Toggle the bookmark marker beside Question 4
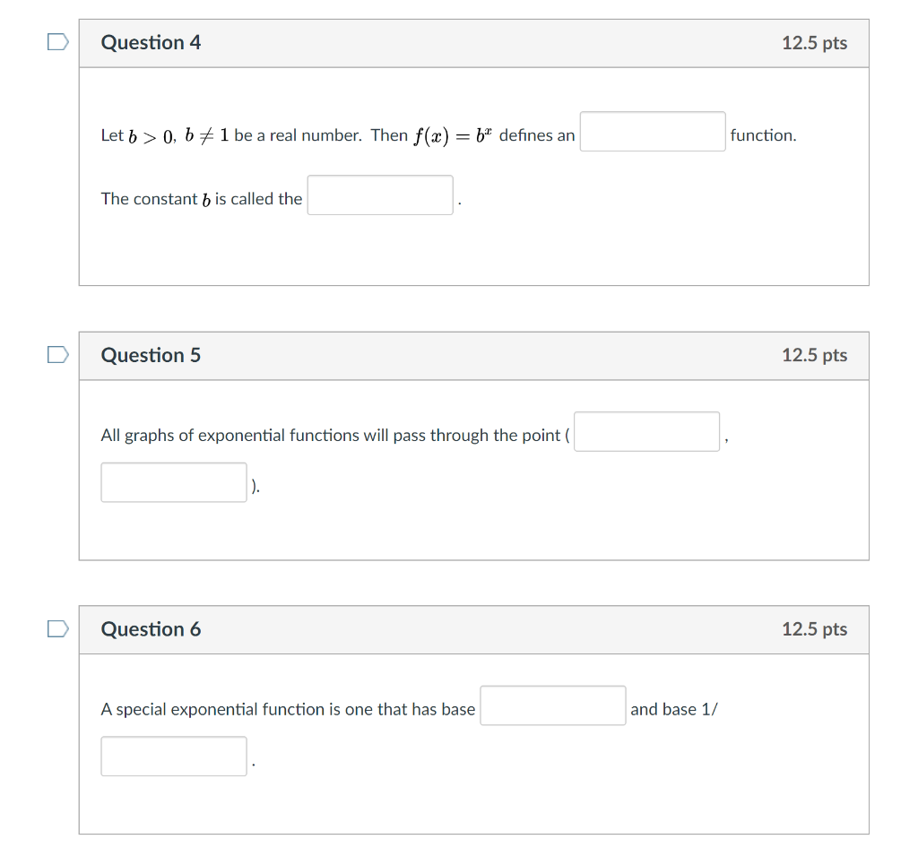The width and height of the screenshot is (918, 865). point(57,41)
